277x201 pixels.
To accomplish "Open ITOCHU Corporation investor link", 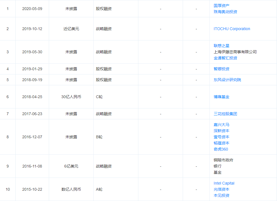I will coord(232,29).
